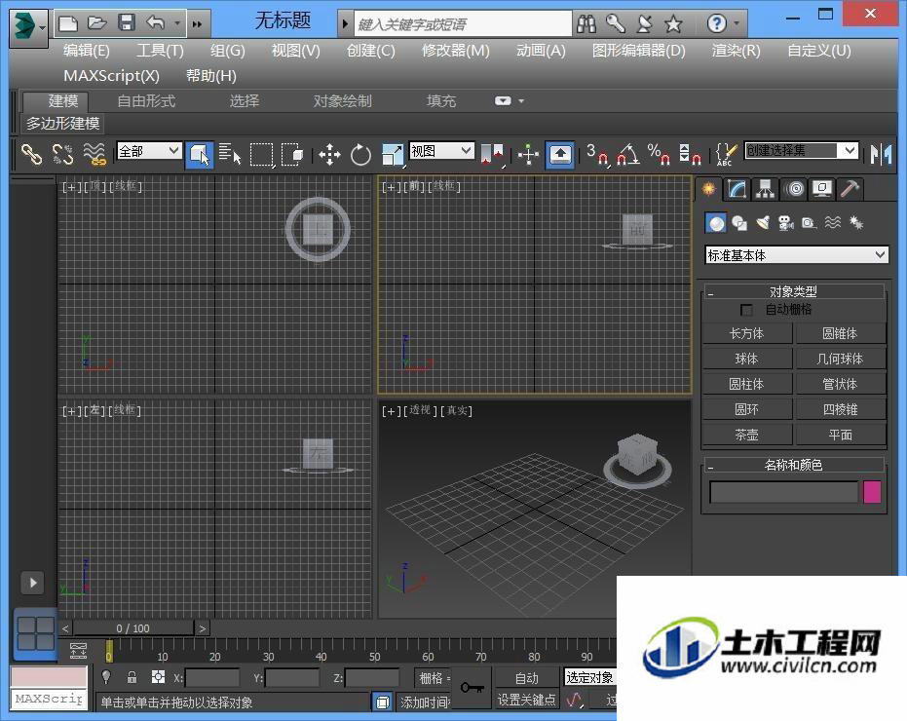Select the Lights category icon

763,223
